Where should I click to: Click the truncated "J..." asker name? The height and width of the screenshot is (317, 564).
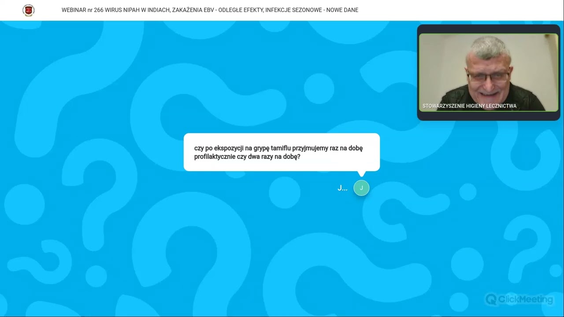click(342, 188)
